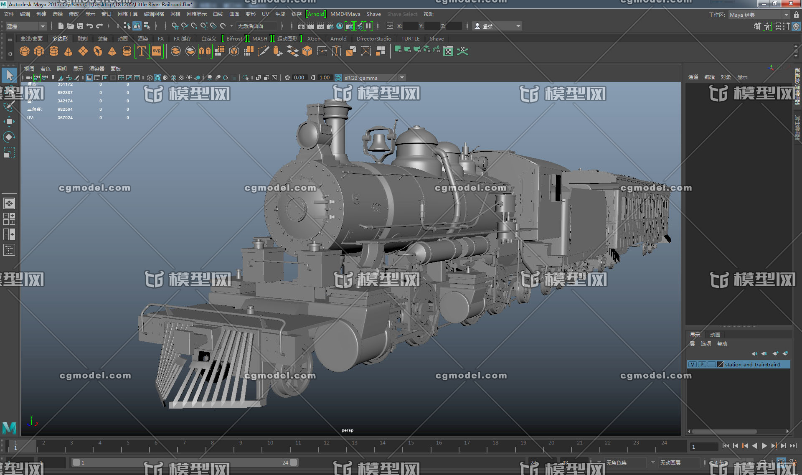Click frame 12 on the time slider

(x=327, y=446)
